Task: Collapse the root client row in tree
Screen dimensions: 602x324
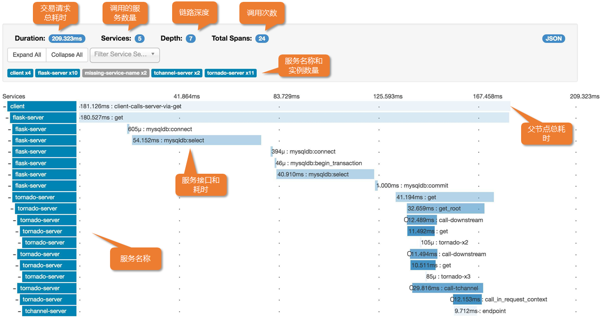Action: (x=5, y=107)
